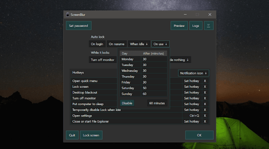Clear hotkey for Temporarily disable Lock when idle

pos(205,110)
